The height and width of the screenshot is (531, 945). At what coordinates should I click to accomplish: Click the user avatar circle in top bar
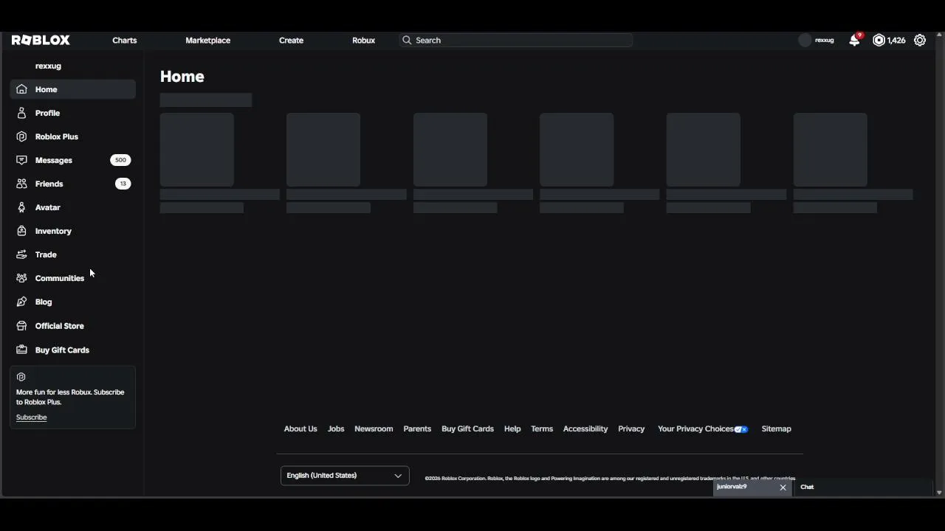click(x=805, y=41)
